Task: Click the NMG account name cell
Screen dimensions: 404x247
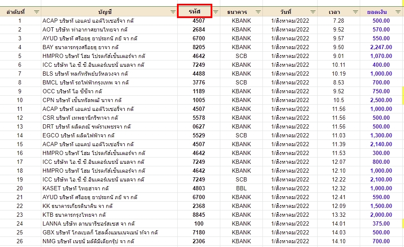Action: (109, 242)
